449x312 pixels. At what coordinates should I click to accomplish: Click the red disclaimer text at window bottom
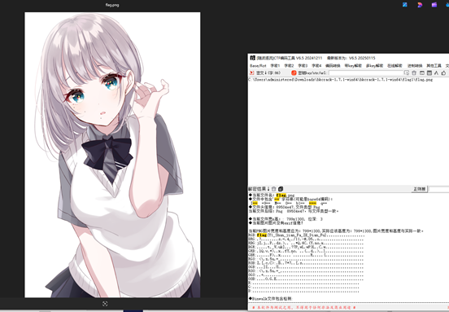[304, 307]
